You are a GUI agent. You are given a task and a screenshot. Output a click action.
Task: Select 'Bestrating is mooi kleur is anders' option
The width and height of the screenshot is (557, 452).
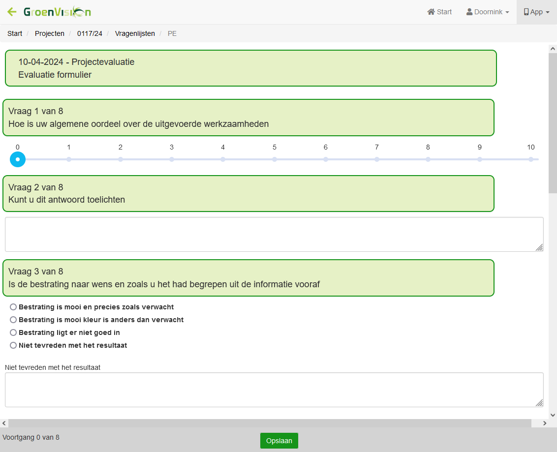click(13, 320)
